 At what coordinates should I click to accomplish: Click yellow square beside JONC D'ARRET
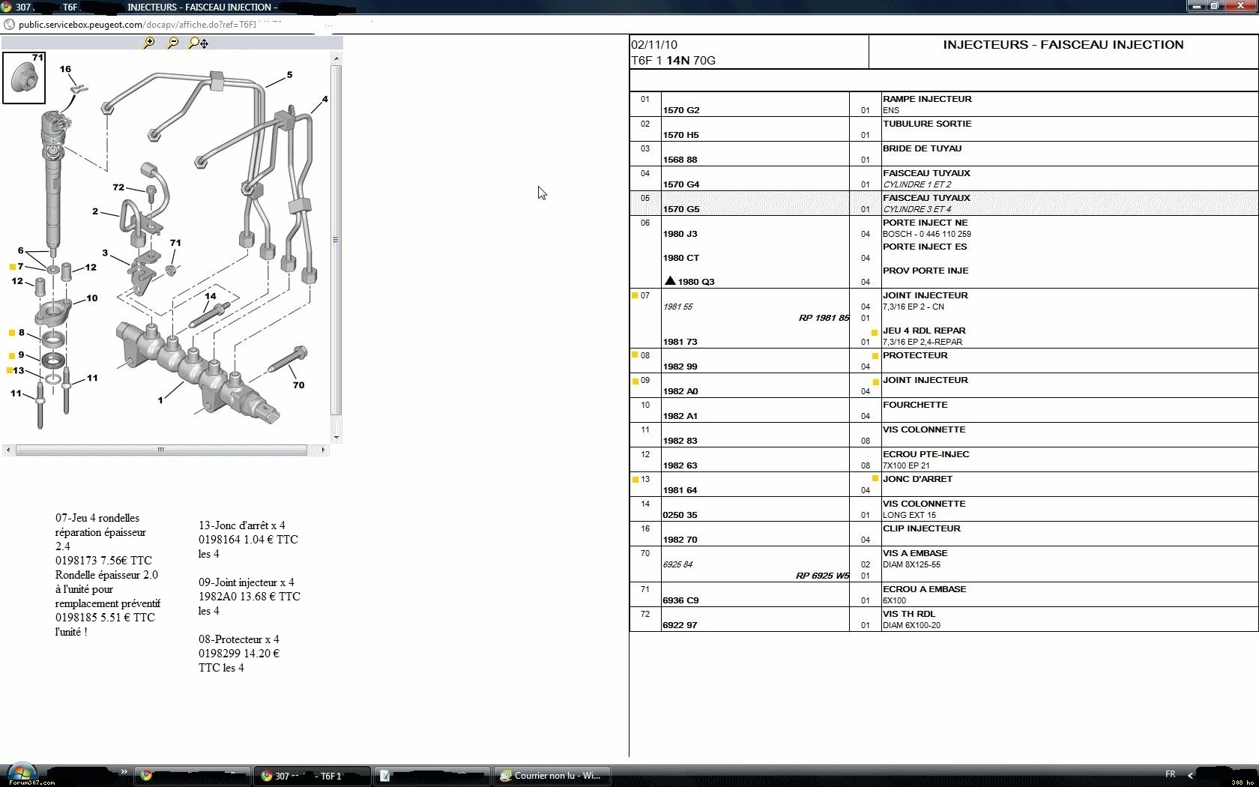point(875,479)
